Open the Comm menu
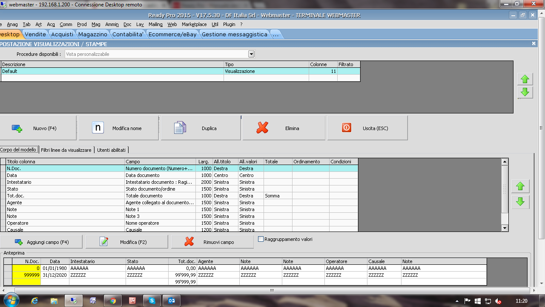The height and width of the screenshot is (307, 545). tap(66, 24)
